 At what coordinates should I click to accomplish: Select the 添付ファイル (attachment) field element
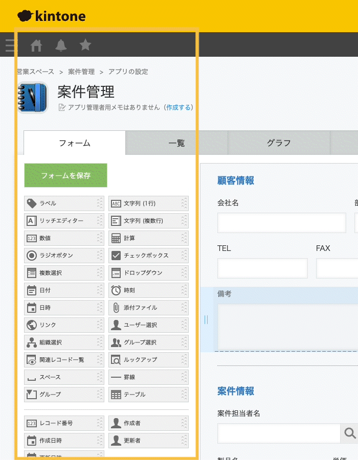(x=148, y=308)
